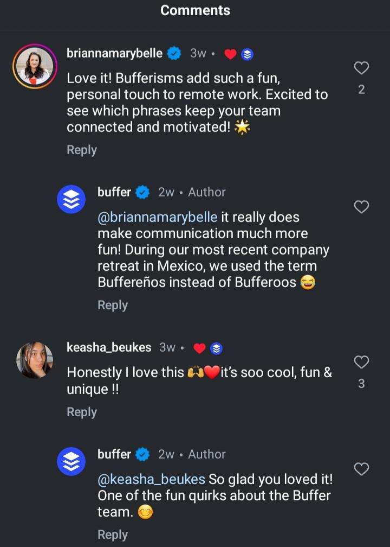The image size is (390, 547).
Task: Like Buffer's reply to keasha_beukes
Action: [x=361, y=469]
